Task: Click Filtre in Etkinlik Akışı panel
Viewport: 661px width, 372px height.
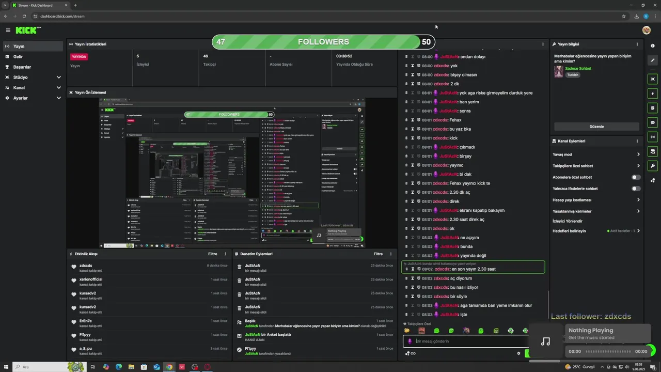Action: [x=213, y=254]
